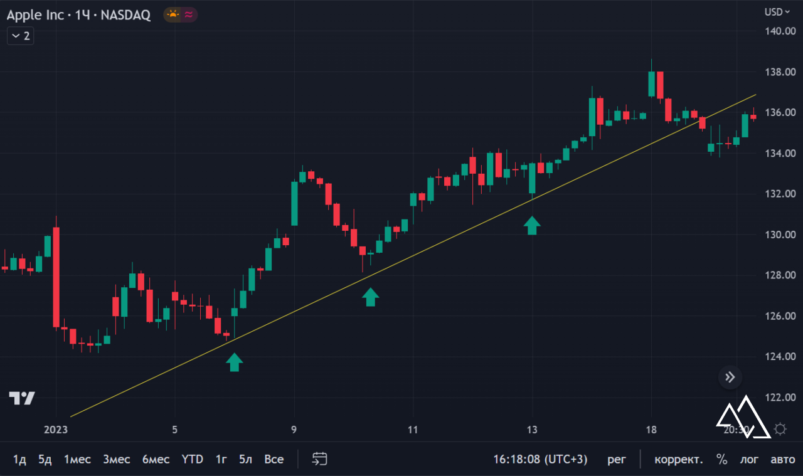Open the go-to-date calendar icon
Viewport: 803px width, 476px height.
[x=320, y=459]
